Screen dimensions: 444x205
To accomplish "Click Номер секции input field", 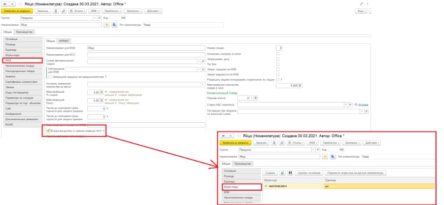I will point(279,48).
